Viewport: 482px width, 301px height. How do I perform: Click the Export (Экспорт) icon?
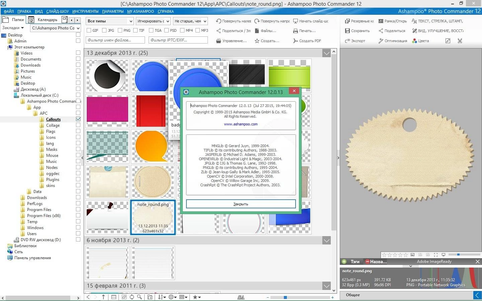(x=347, y=41)
